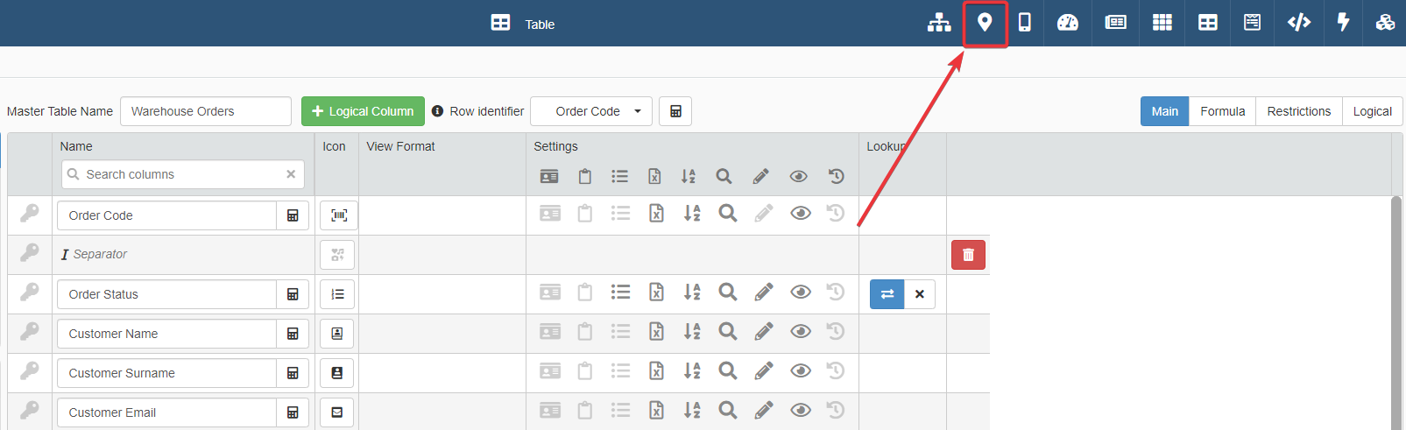Image resolution: width=1406 pixels, height=430 pixels.
Task: Click the code brackets icon in header
Action: pyautogui.click(x=1298, y=23)
